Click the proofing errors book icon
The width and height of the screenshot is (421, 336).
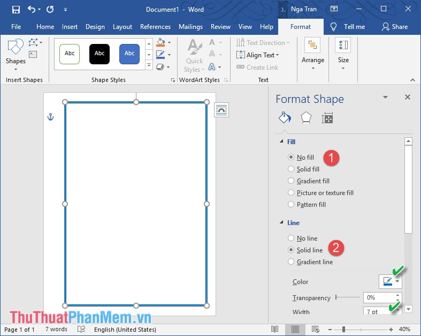tap(81, 329)
